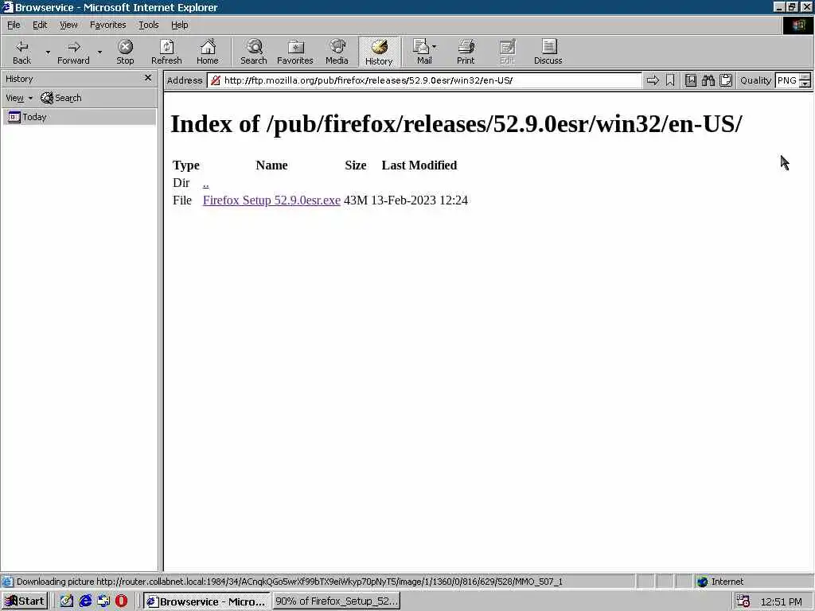
Task: Click the 'Size' column header
Action: click(356, 165)
